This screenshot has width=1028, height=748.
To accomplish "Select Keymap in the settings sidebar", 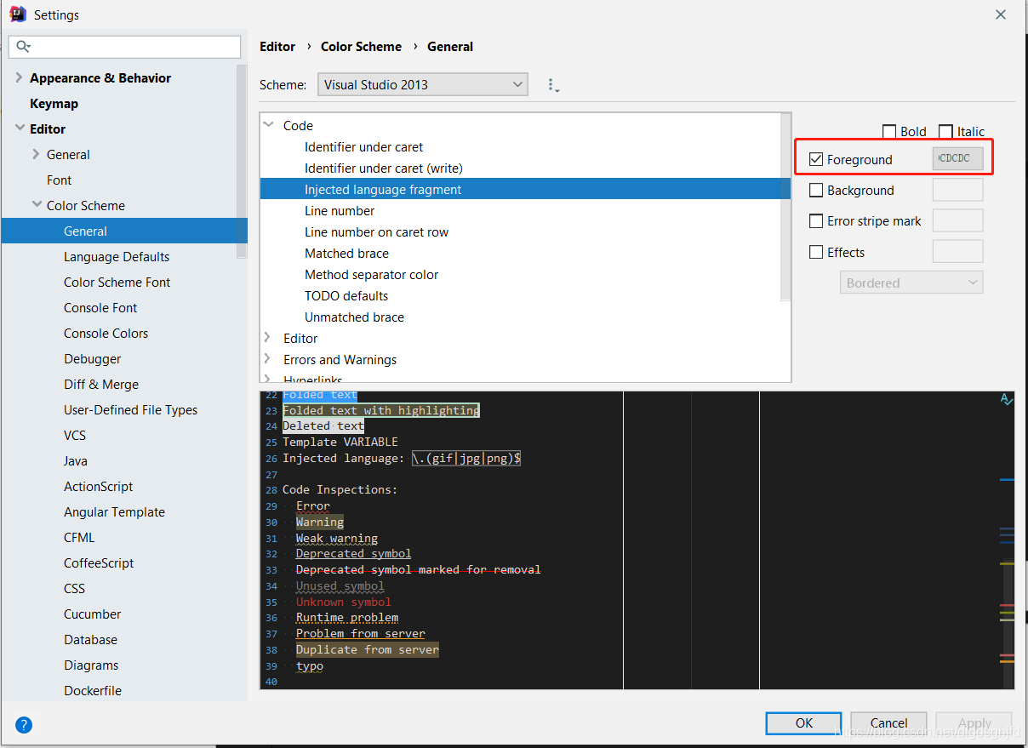I will pos(54,103).
